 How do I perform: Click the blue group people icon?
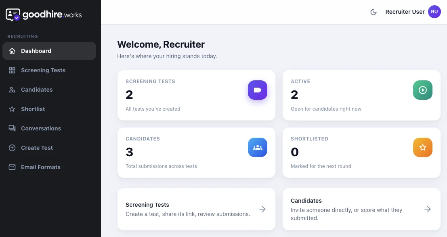click(258, 147)
